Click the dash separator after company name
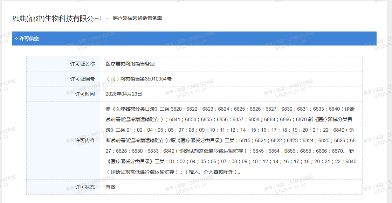 coord(107,19)
